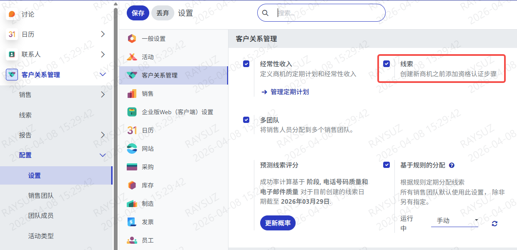Click the 设置 breadcrumb title

[x=186, y=13]
